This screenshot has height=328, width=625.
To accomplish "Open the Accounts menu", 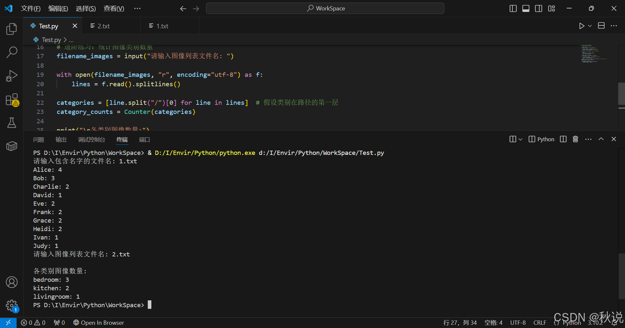I will pos(12,282).
